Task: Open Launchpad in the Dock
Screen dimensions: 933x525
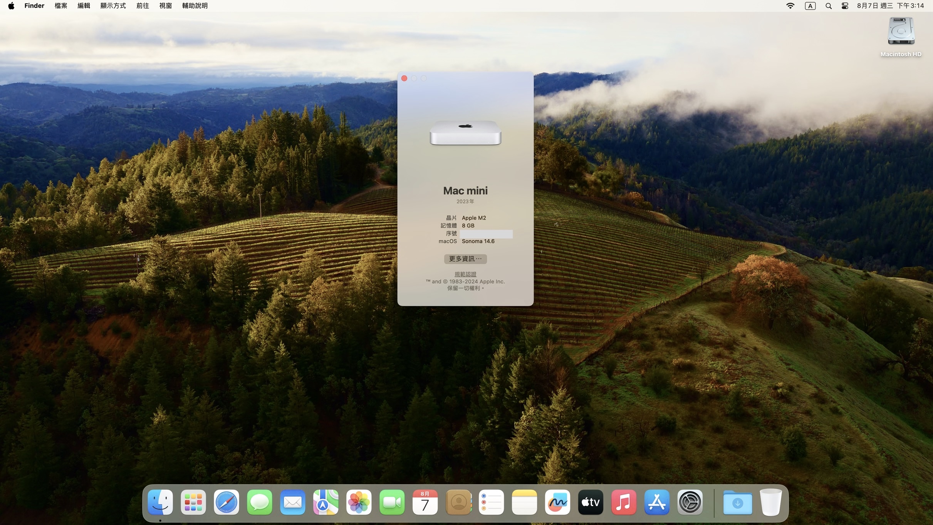Action: [x=193, y=502]
